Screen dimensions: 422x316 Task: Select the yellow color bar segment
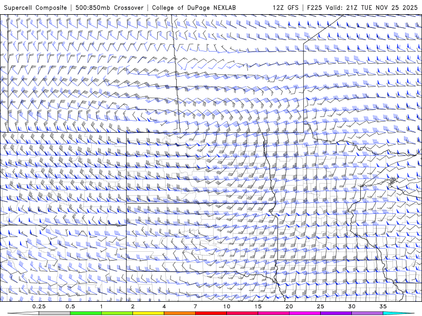point(148,313)
